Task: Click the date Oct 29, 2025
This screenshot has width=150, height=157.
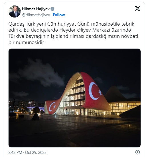Action: 36,152
